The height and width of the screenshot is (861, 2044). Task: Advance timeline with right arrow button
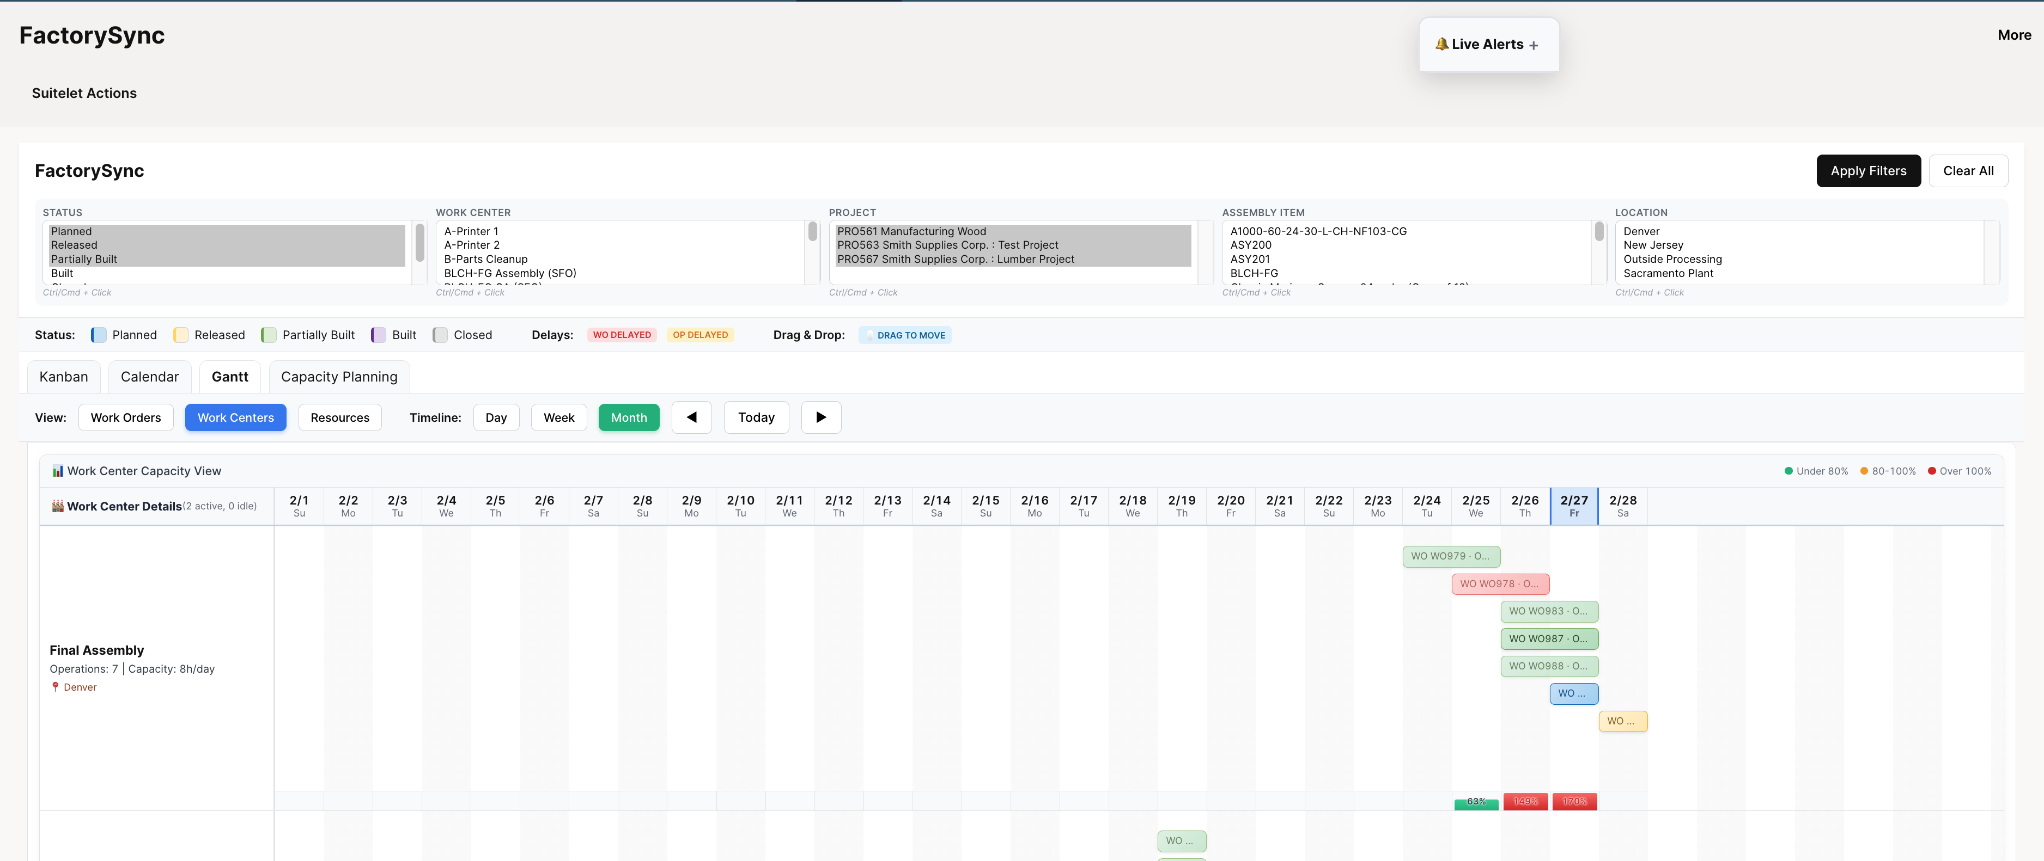[x=820, y=417]
